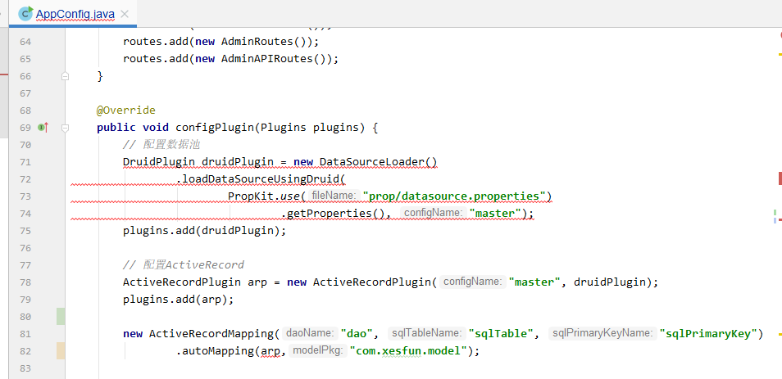The image size is (782, 379).
Task: Click the ActiveRecordPlugin constructor call on line 78
Action: (372, 282)
